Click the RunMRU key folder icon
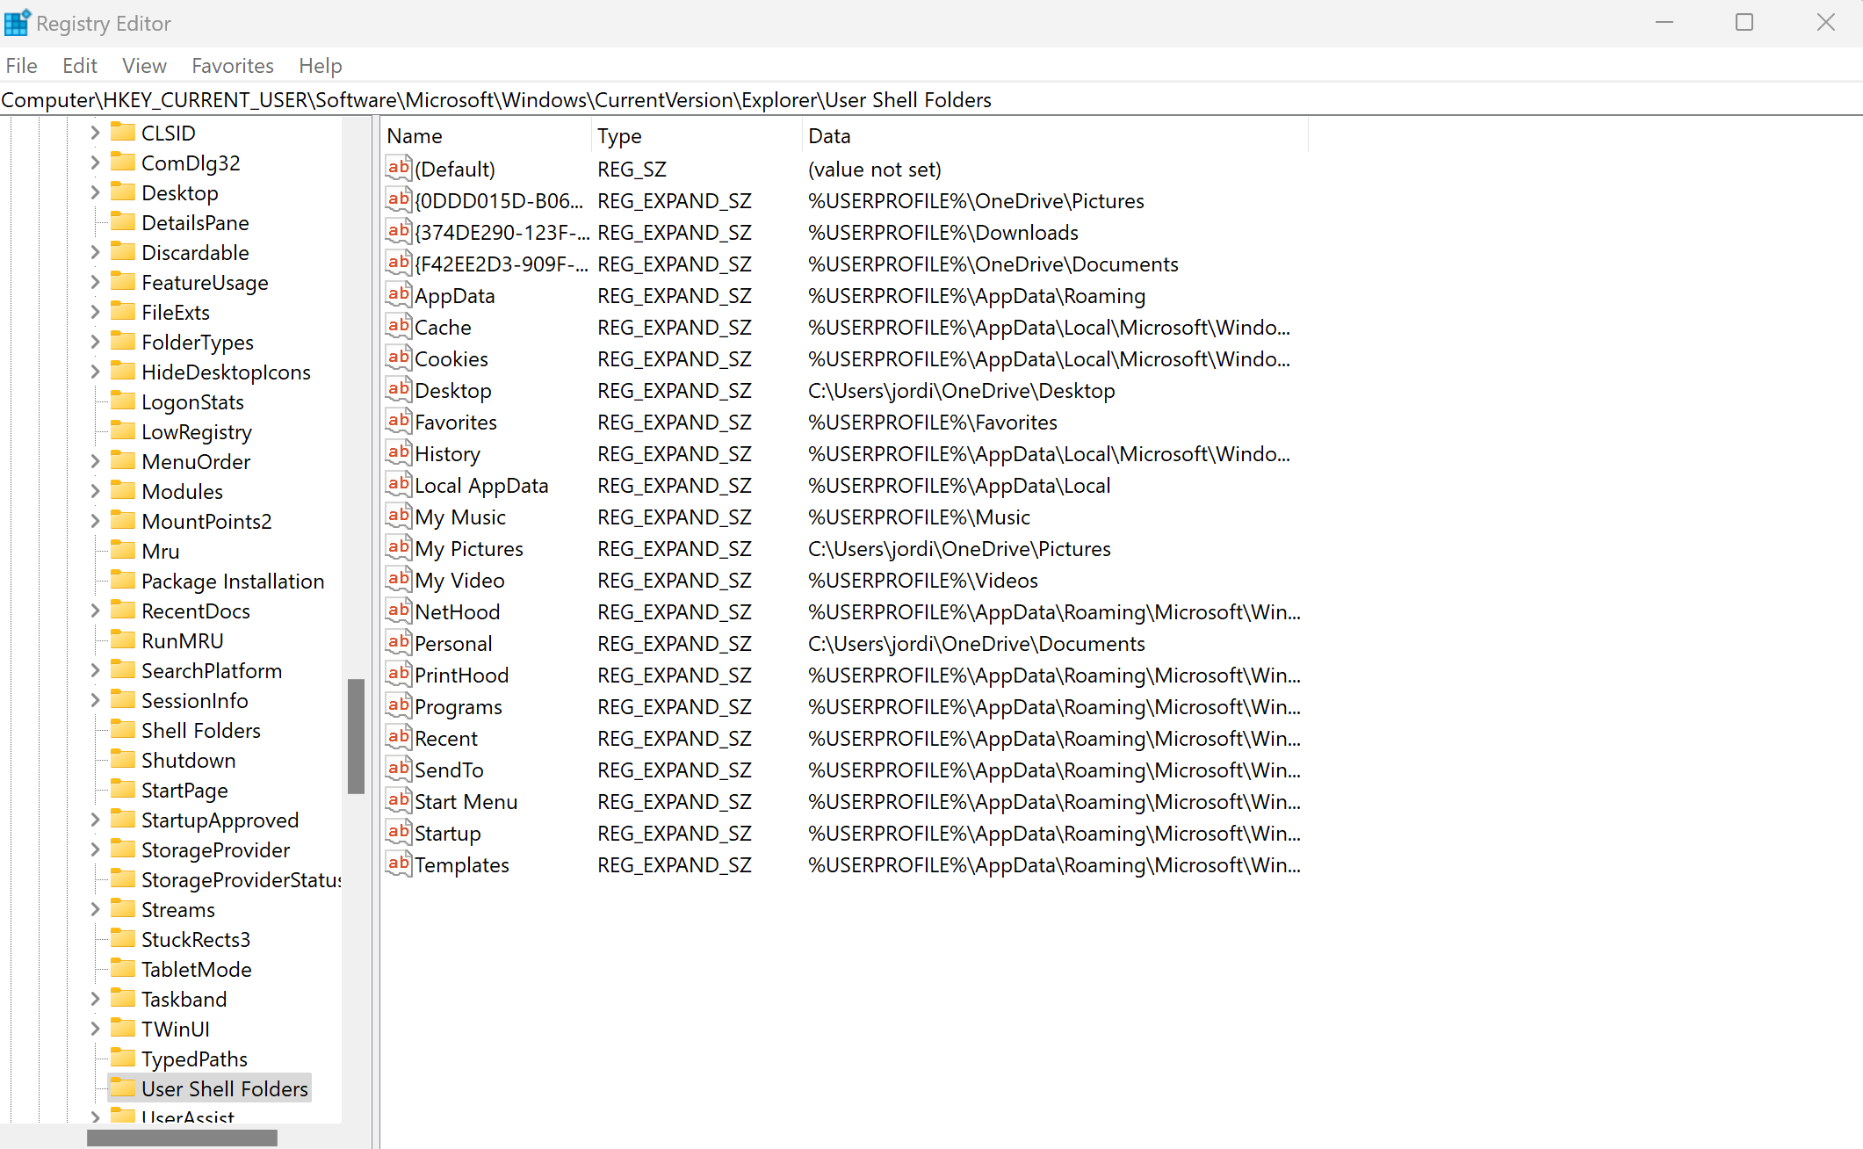Image resolution: width=1863 pixels, height=1149 pixels. tap(123, 640)
